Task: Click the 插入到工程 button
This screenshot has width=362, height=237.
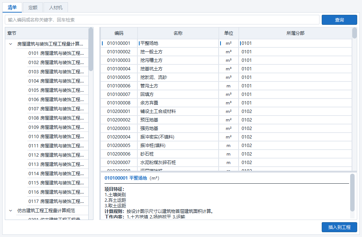Action: [339, 227]
